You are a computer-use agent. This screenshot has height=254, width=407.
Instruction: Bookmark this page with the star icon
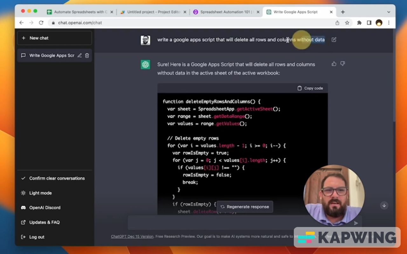pyautogui.click(x=347, y=23)
